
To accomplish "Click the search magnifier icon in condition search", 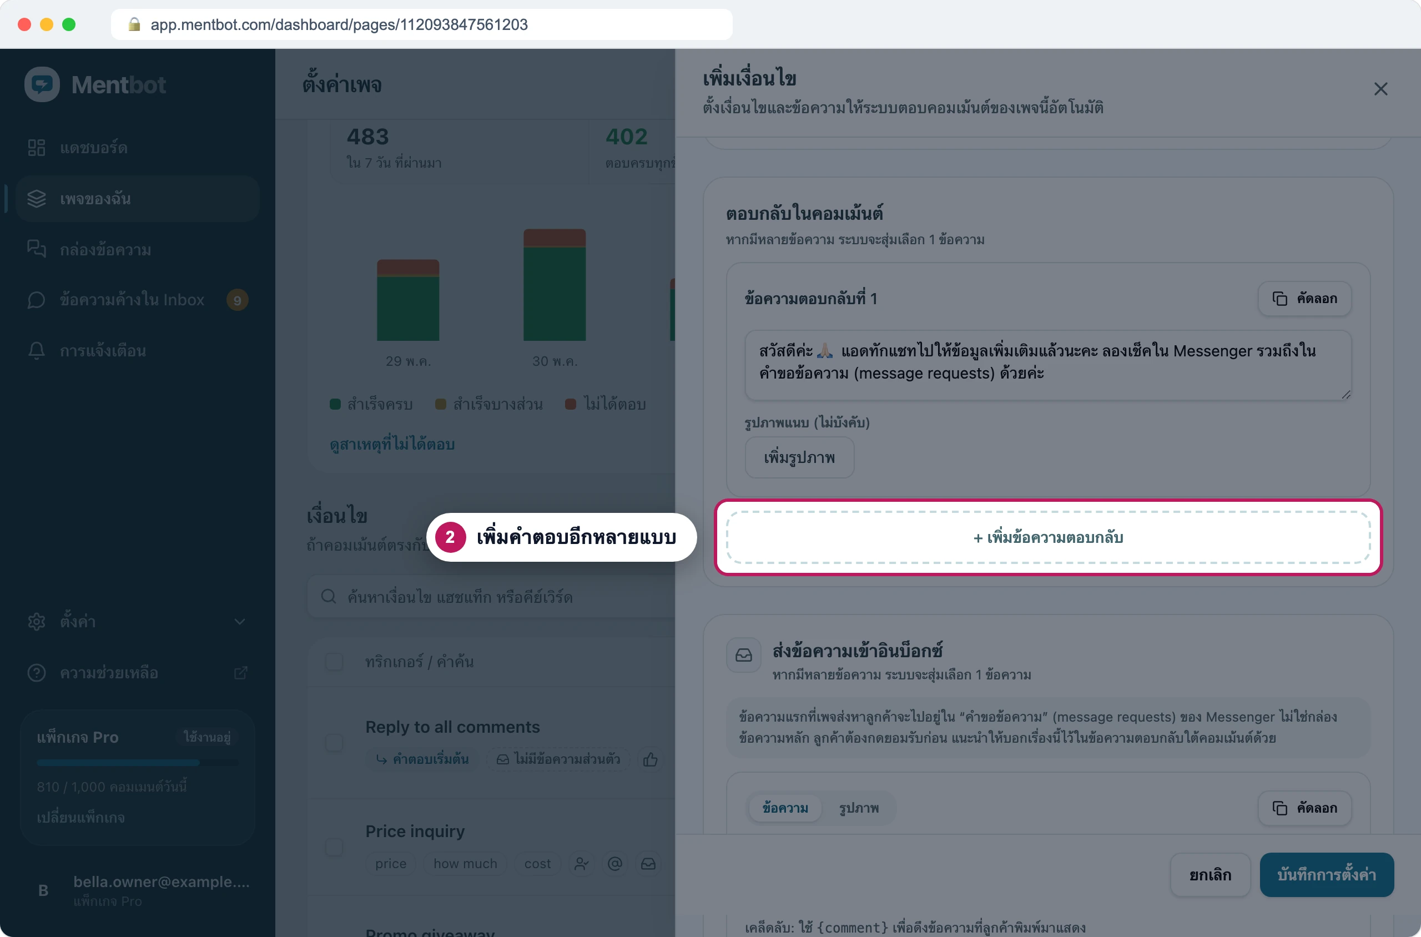I will click(328, 596).
